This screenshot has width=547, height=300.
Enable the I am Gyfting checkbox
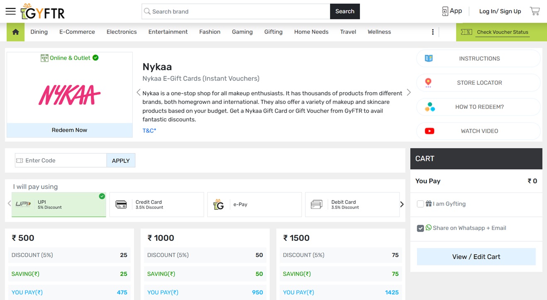tap(421, 204)
